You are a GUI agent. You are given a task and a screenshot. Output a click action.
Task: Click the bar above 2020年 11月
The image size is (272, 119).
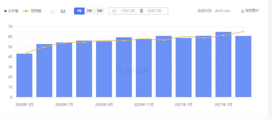click(x=144, y=68)
